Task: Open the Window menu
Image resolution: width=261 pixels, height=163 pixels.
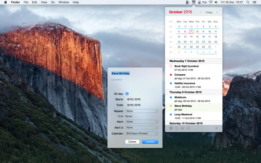Action: click(x=64, y=2)
